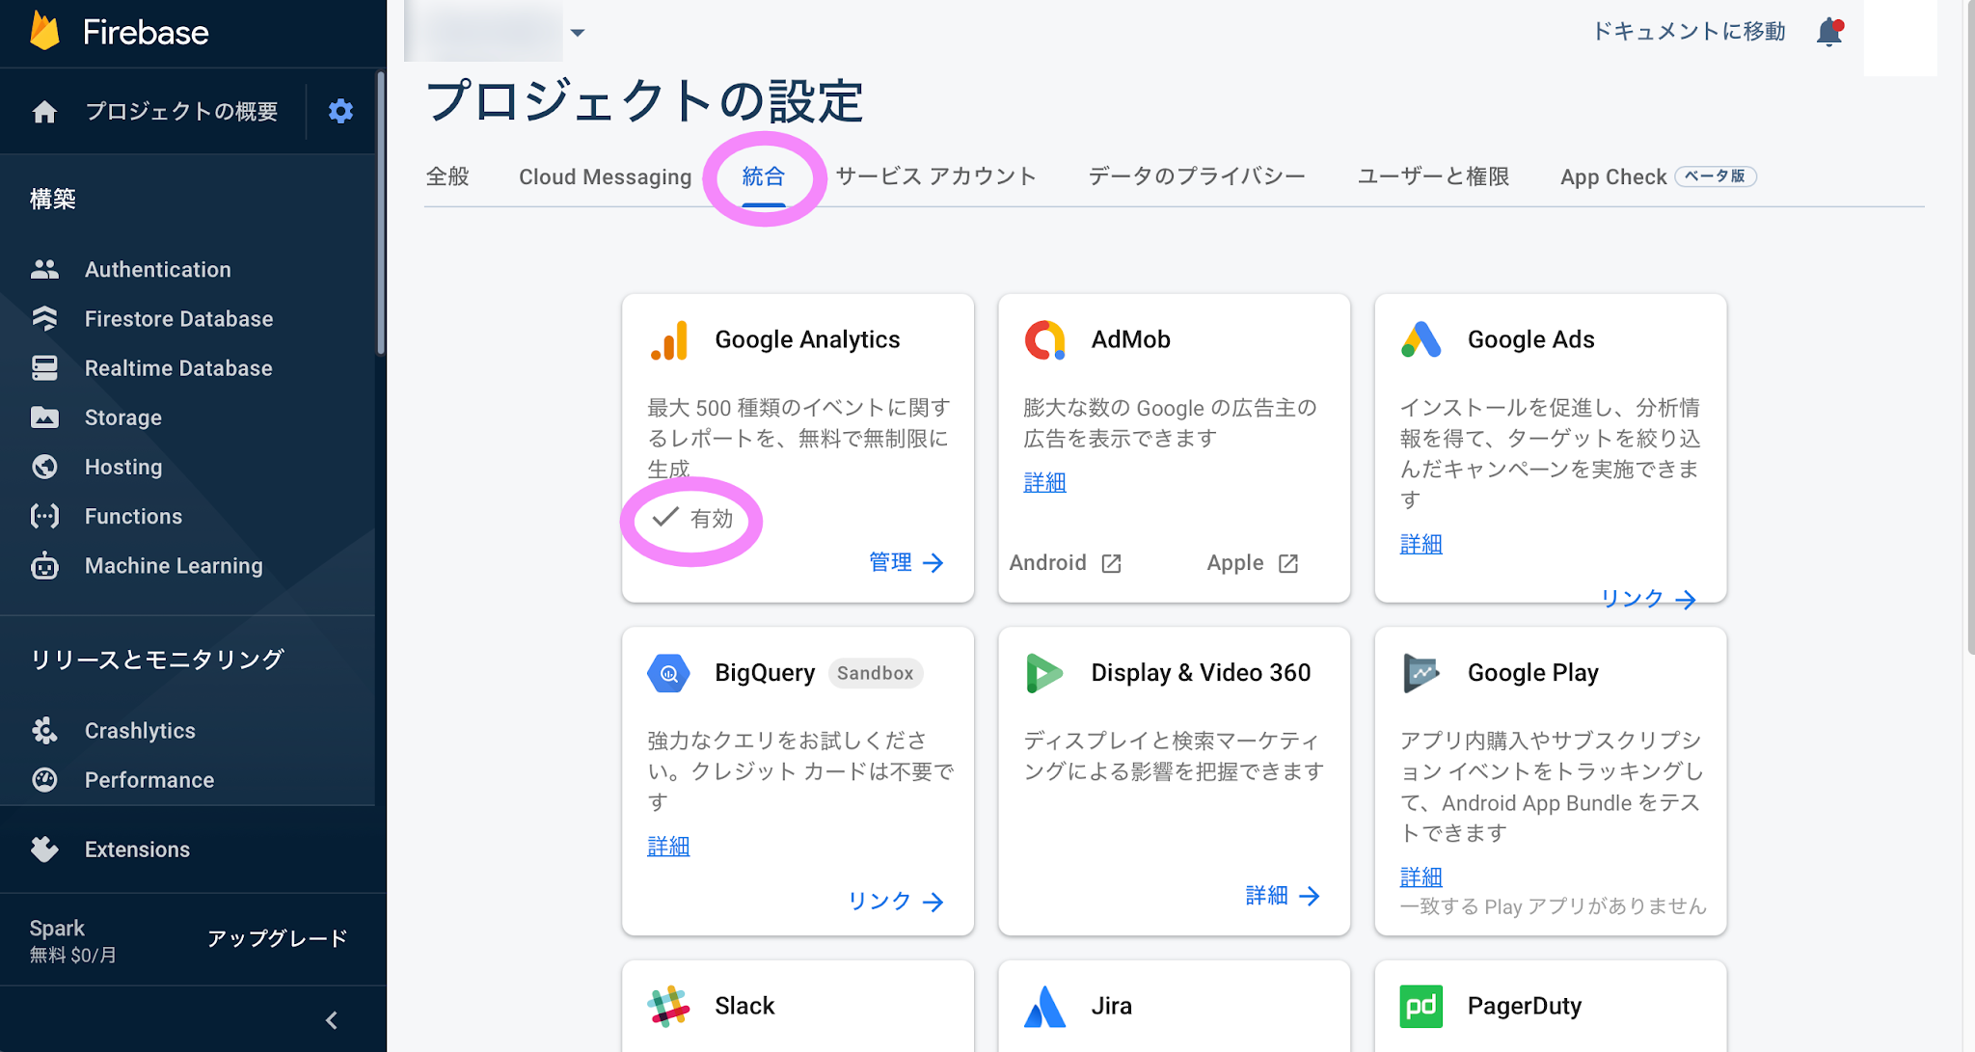Open the ユーザーと権限 tab
1975x1052 pixels.
point(1433,176)
